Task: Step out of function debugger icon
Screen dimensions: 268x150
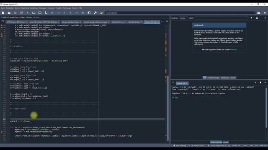Action: tap(71, 13)
